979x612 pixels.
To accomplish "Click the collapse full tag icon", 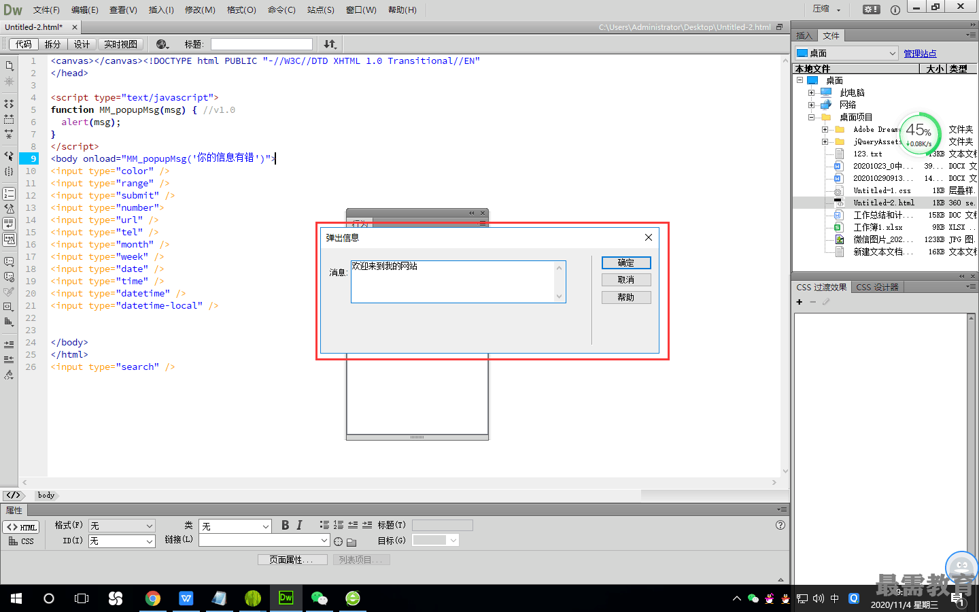I will click(x=9, y=104).
